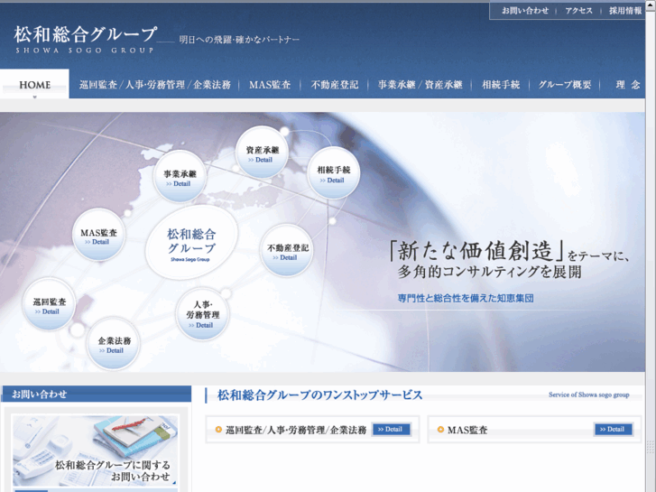Click the Service of Showa sogo group text

(x=589, y=395)
